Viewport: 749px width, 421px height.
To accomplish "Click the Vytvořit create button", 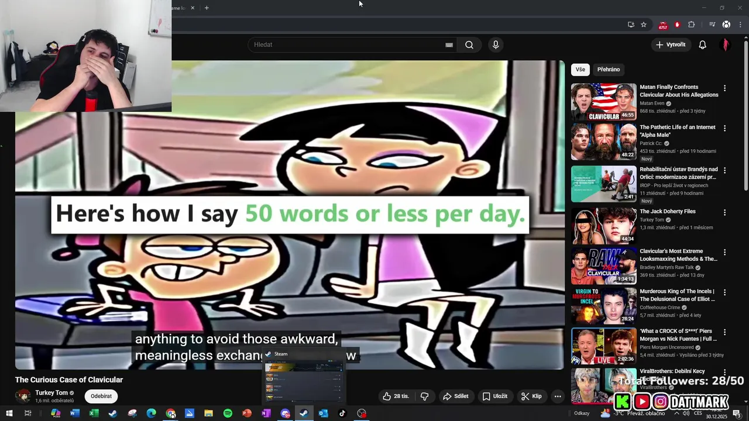I will [x=671, y=45].
